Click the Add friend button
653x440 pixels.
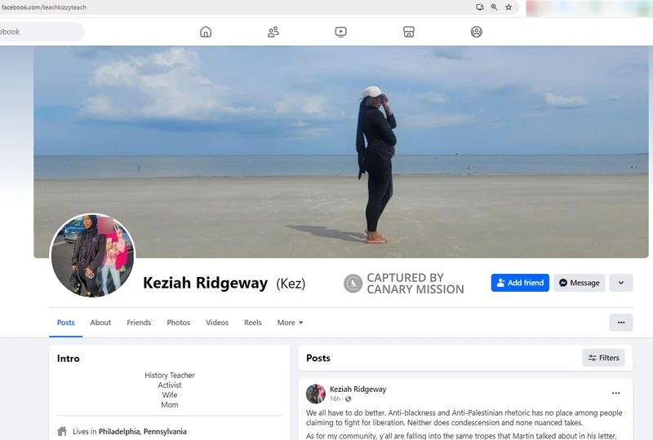[520, 283]
